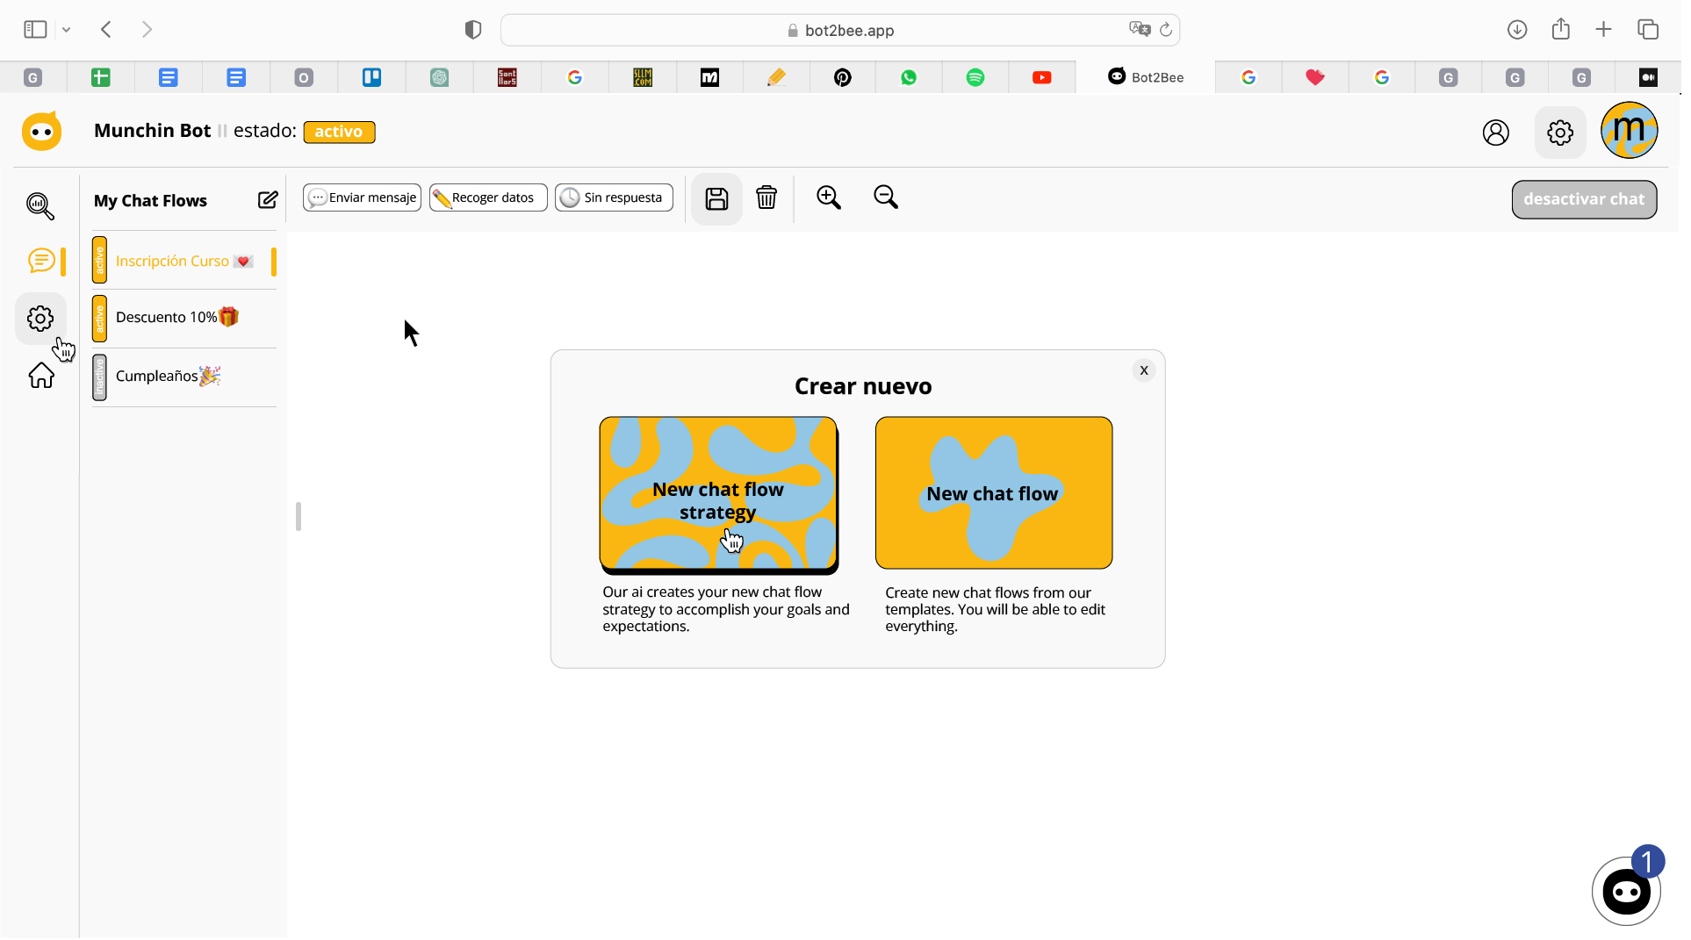Viewport: 1691px width, 940px height.
Task: Select the Cumpleaños chat flow
Action: click(x=158, y=377)
